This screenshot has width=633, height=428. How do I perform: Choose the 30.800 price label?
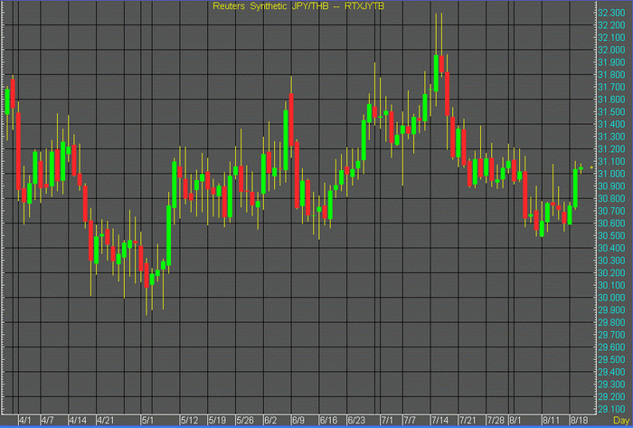point(611,199)
